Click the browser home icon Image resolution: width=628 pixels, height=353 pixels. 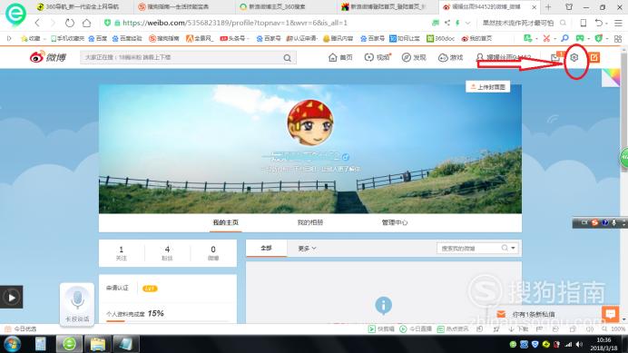point(86,23)
